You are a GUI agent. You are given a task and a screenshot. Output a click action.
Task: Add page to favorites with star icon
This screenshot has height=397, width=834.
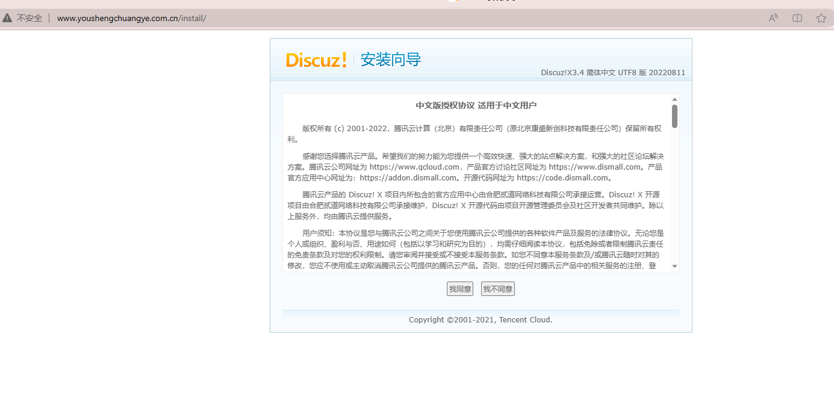point(821,18)
